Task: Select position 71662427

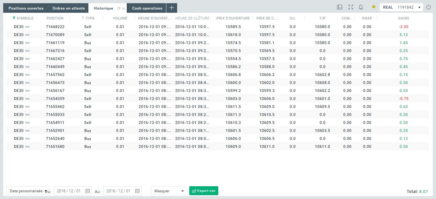Action: pyautogui.click(x=55, y=59)
